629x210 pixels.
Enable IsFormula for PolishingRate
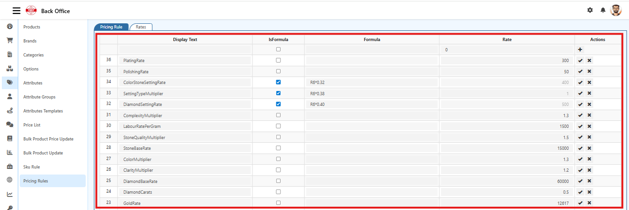point(278,71)
